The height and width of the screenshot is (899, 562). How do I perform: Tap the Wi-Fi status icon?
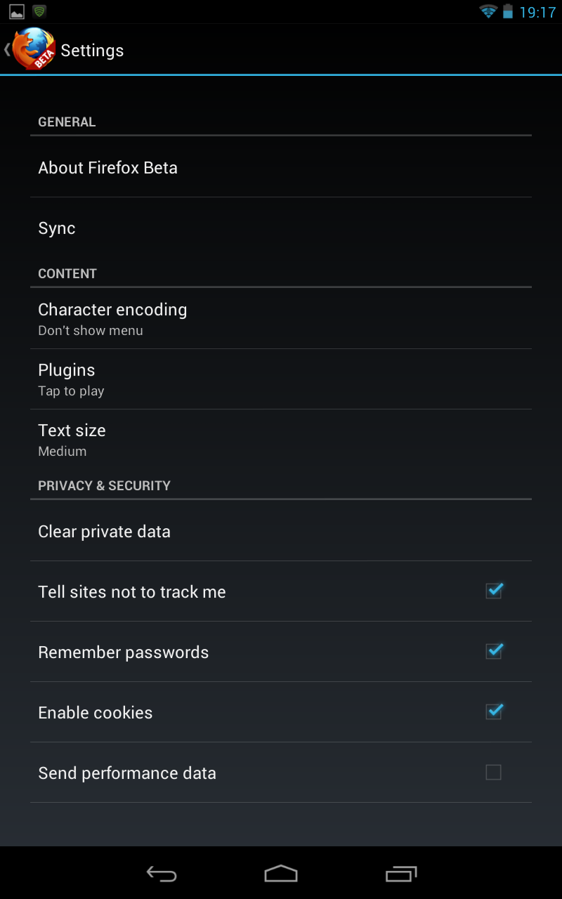click(488, 12)
